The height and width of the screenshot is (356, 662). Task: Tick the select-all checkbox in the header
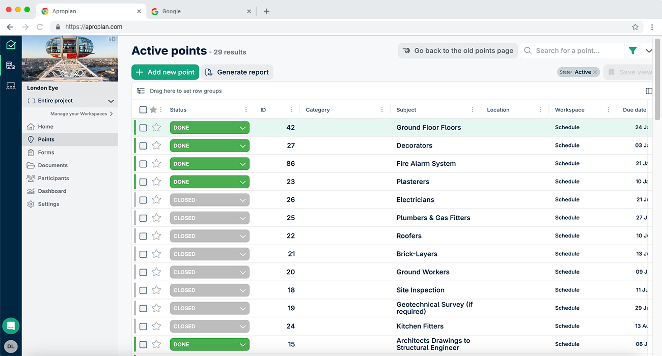click(143, 110)
